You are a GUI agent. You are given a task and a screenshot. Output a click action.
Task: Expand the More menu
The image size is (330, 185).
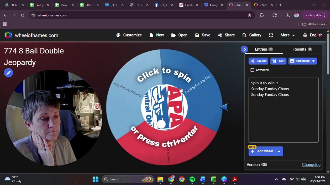click(x=287, y=35)
